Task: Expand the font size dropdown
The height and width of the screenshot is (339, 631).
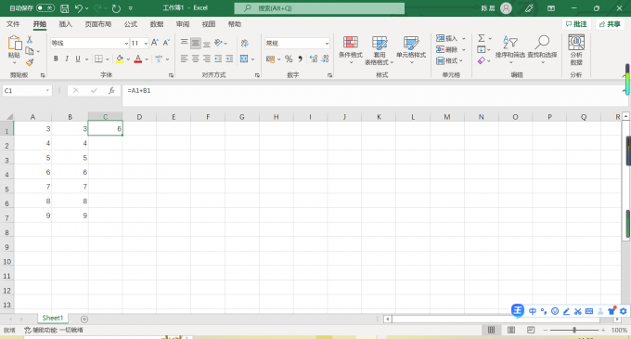Action: (x=146, y=43)
